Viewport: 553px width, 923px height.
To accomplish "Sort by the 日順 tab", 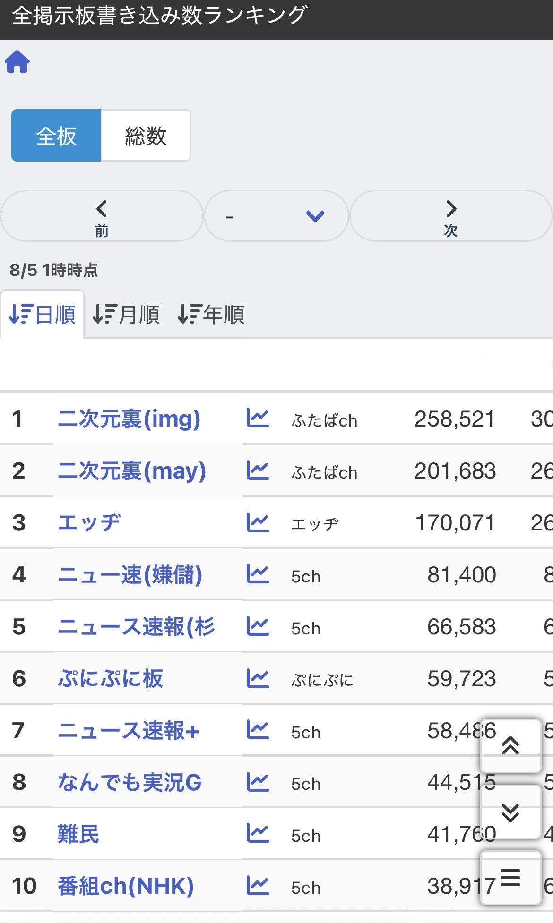I will (43, 314).
